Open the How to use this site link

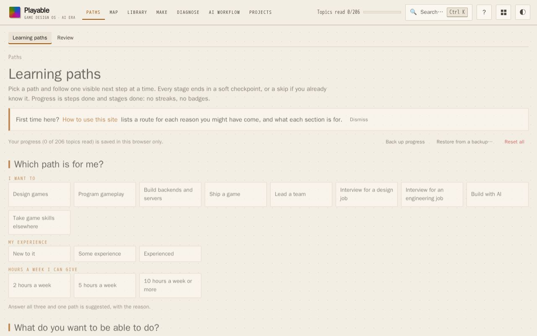click(x=90, y=120)
